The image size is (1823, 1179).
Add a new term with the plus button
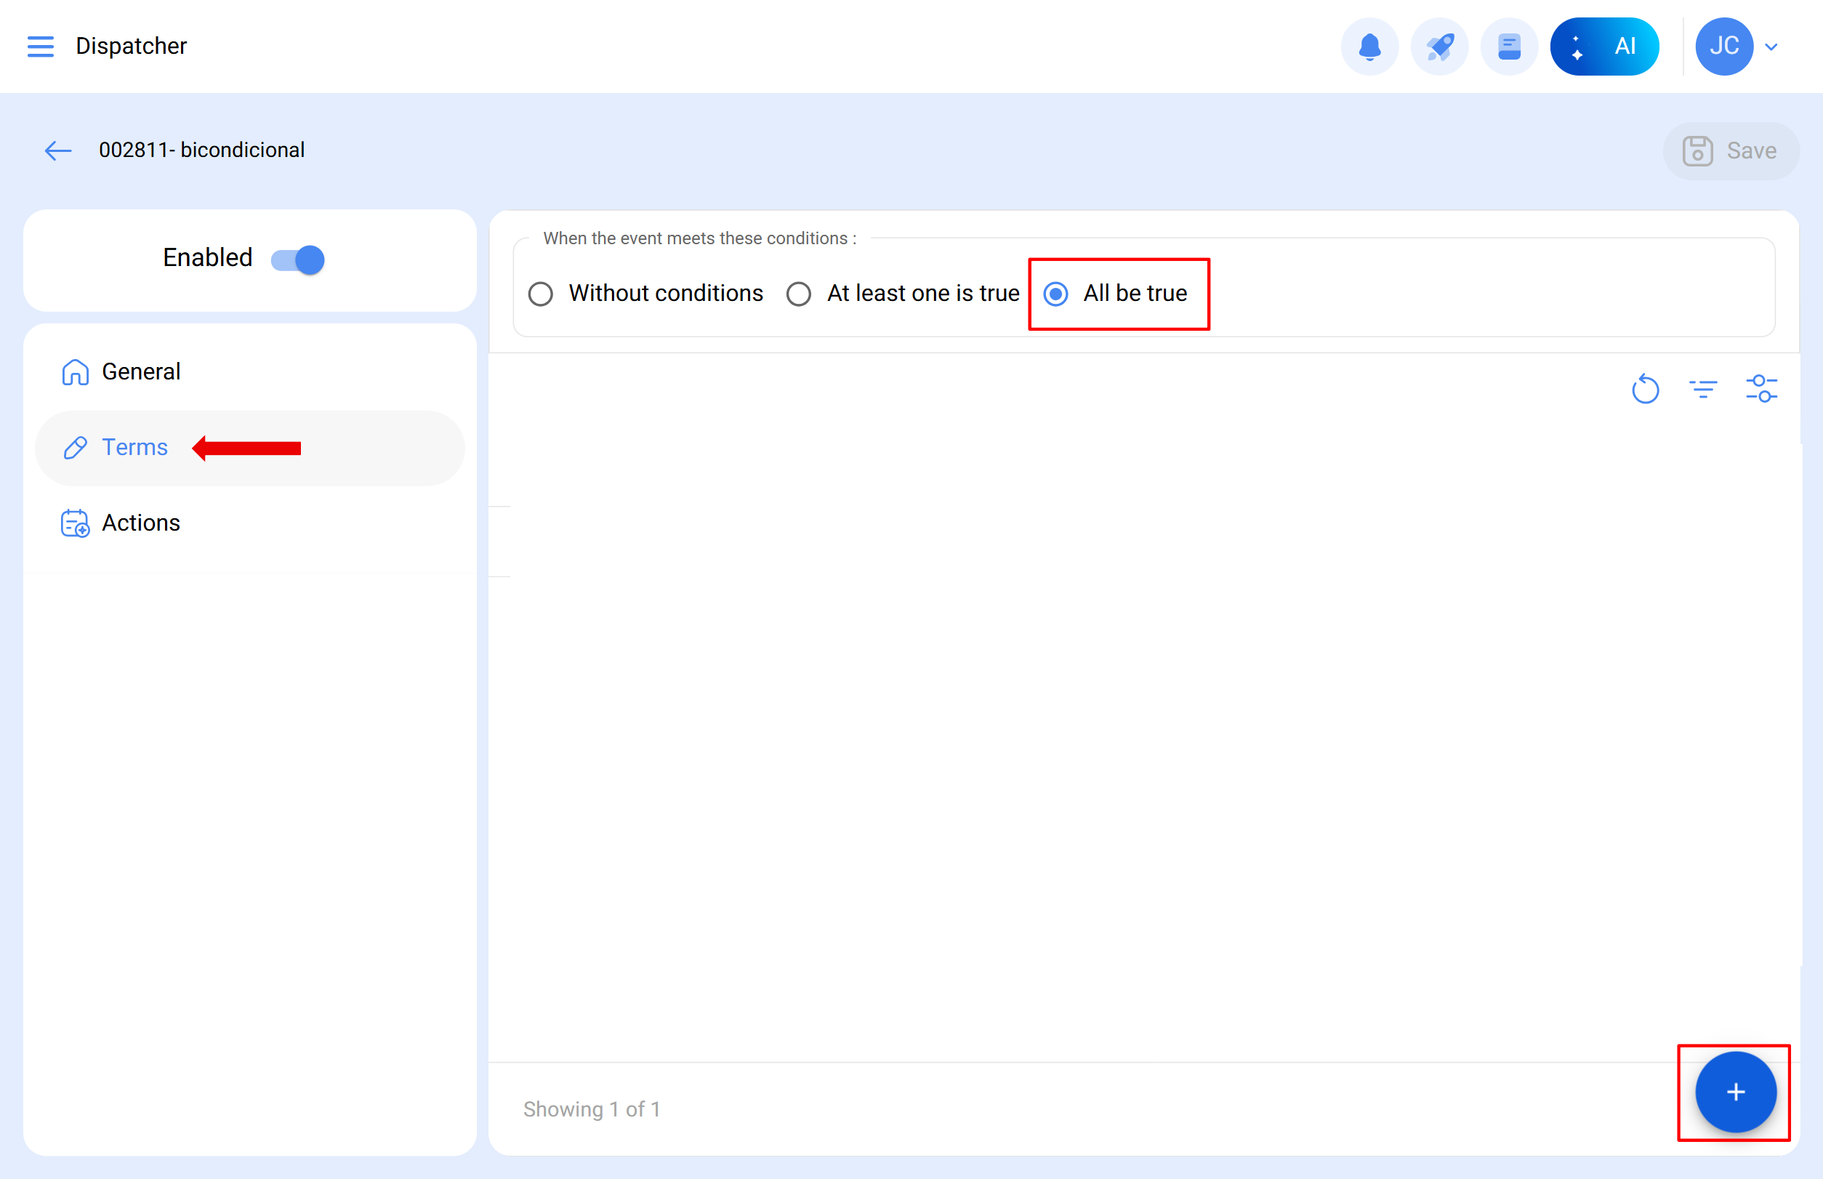(x=1734, y=1093)
